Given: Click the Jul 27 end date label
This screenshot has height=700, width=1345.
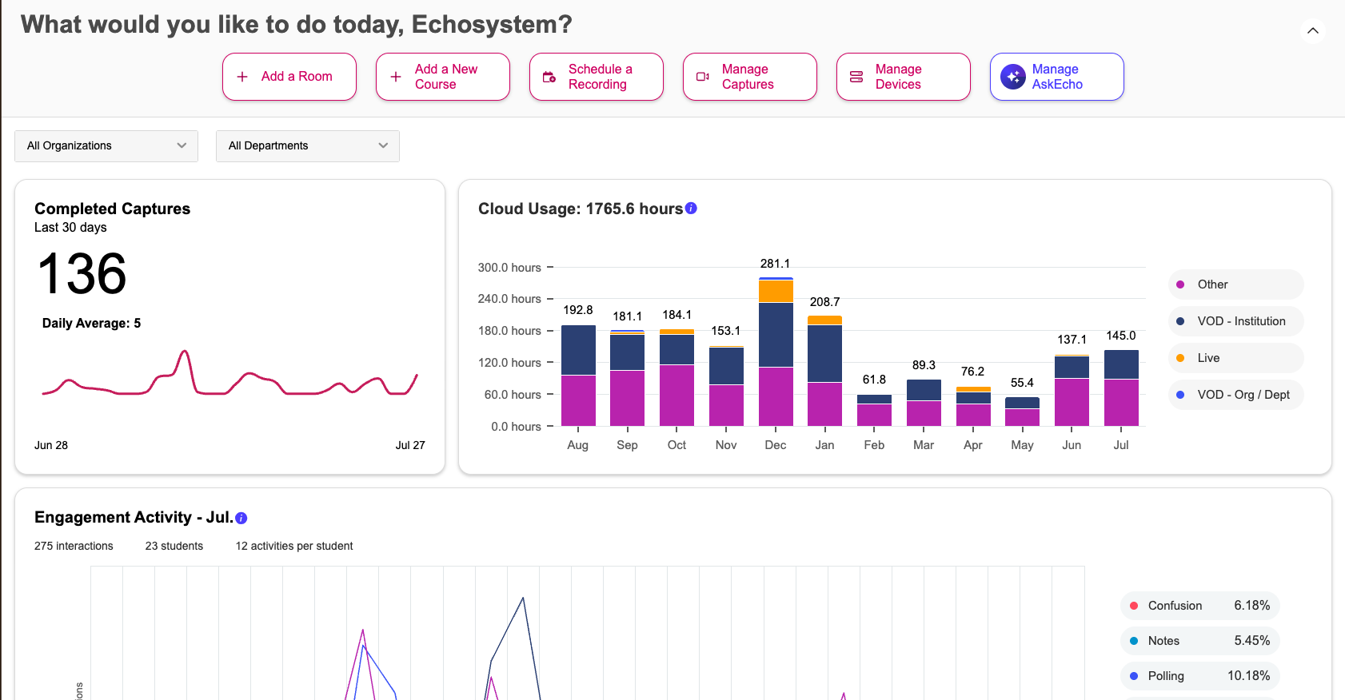Looking at the screenshot, I should pos(410,445).
